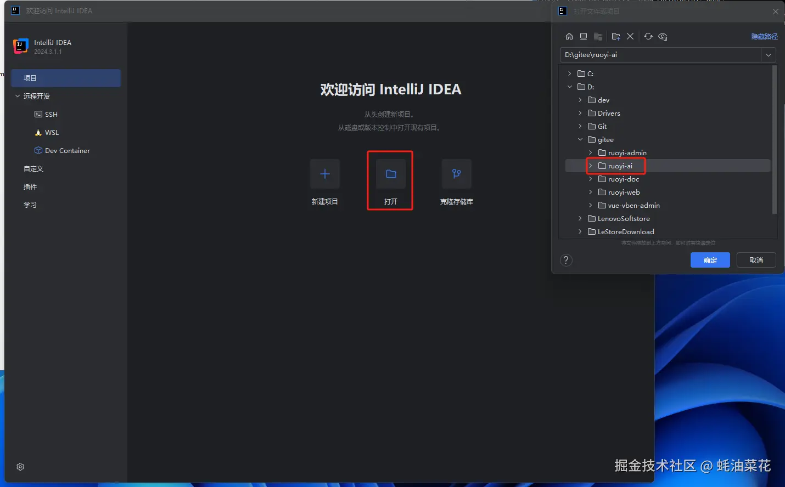Image resolution: width=785 pixels, height=487 pixels.
Task: Refresh the file tree
Action: tap(648, 36)
